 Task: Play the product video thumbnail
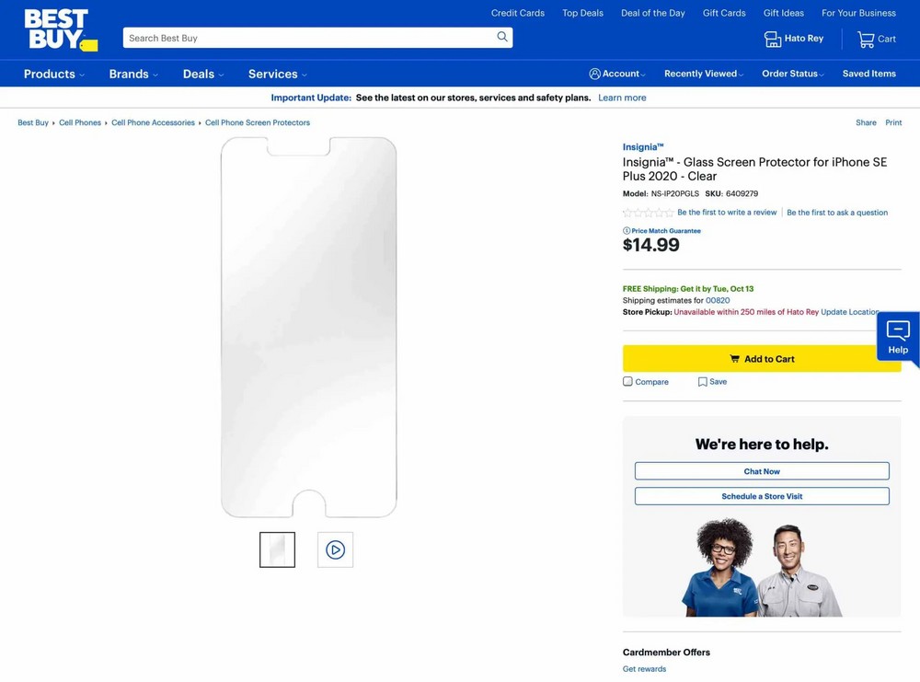point(335,549)
